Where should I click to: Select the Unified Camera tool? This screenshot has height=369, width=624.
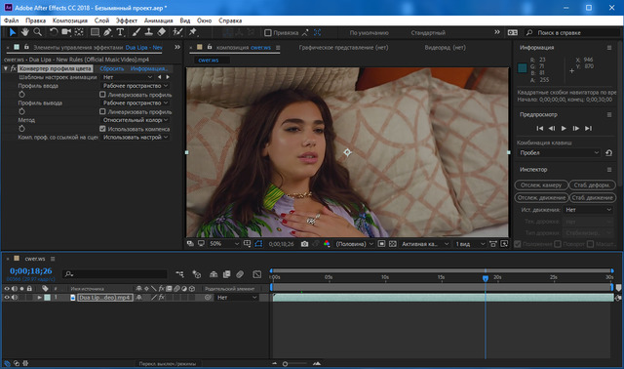[66, 32]
